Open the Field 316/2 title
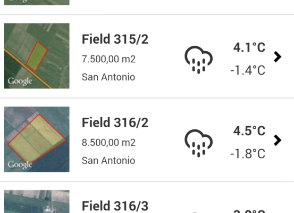This screenshot has width=294, height=213. click(115, 122)
